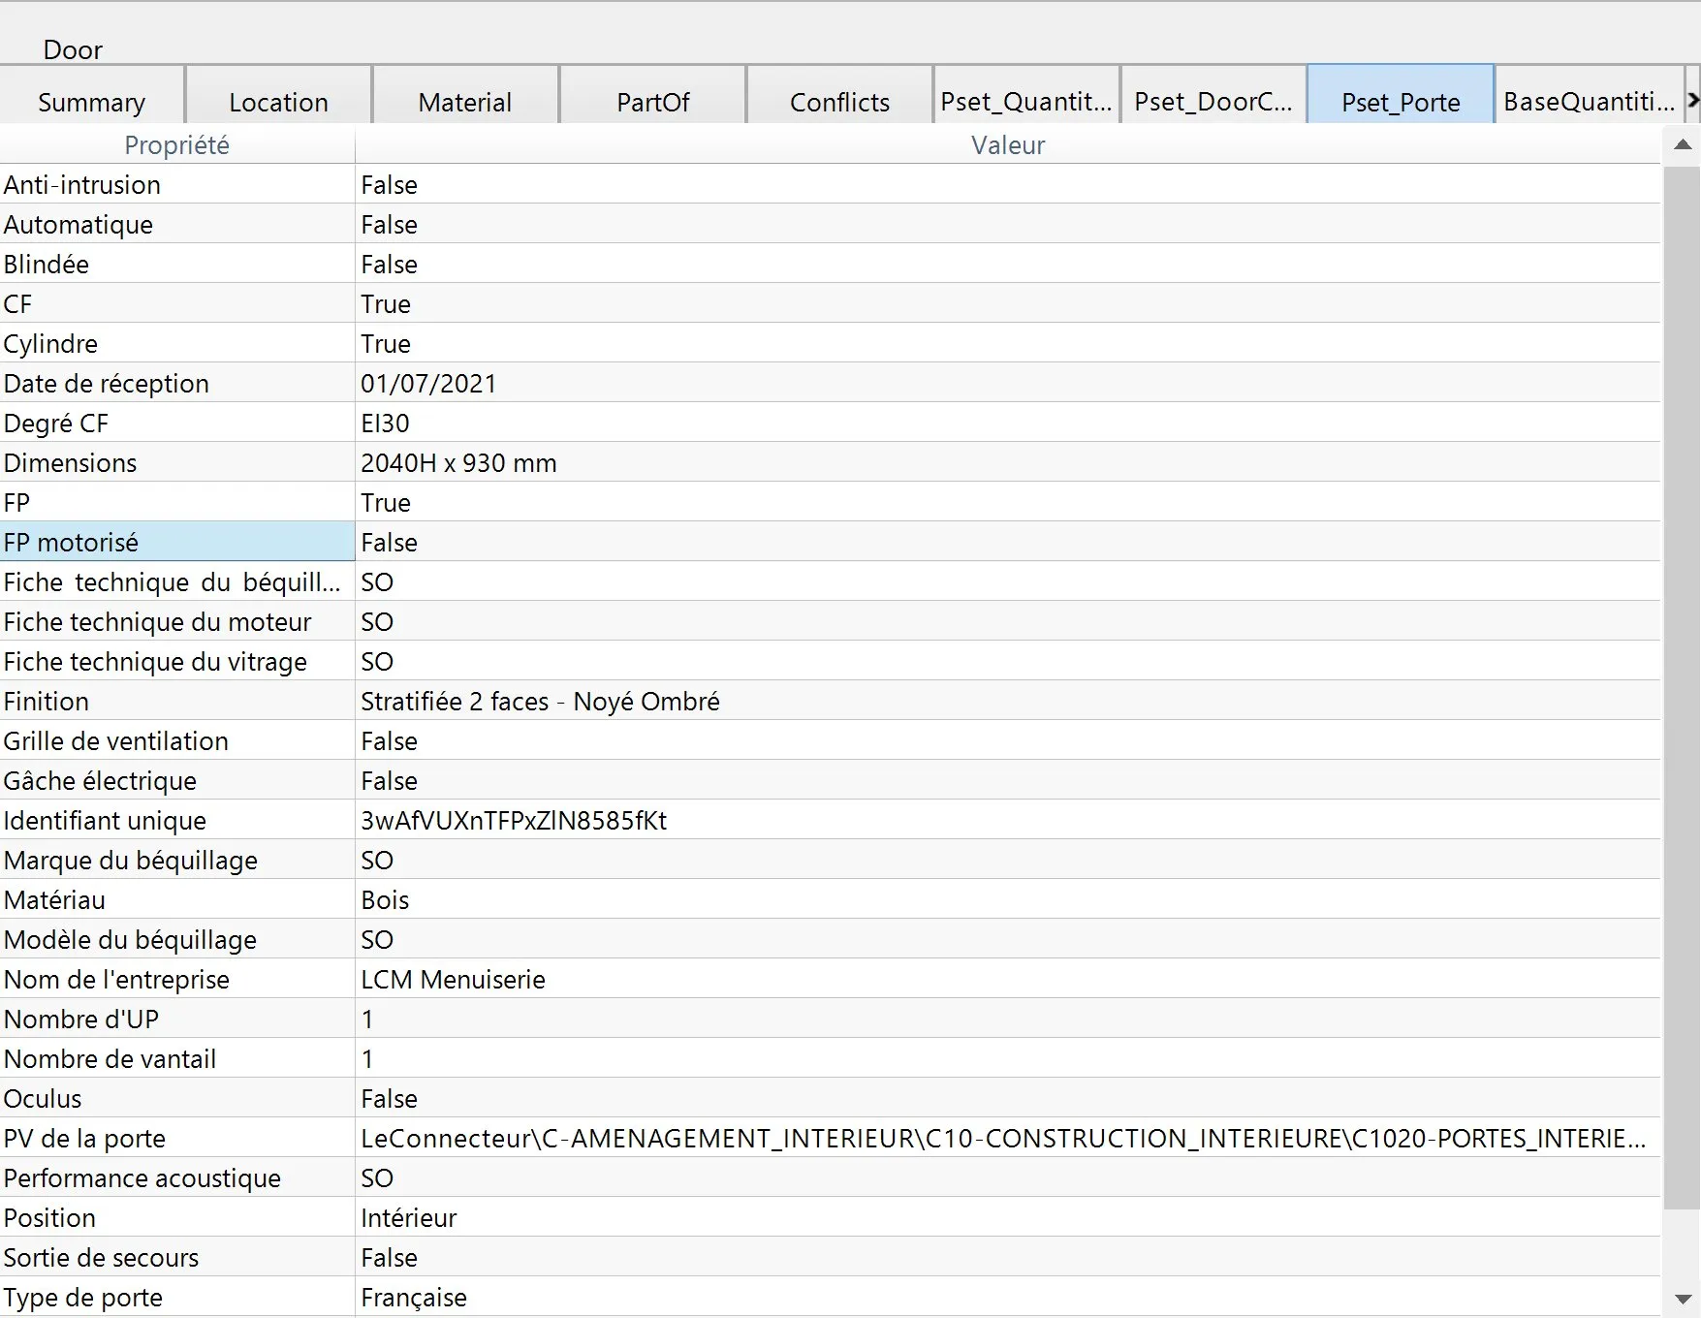Select the PartOf tab
This screenshot has height=1318, width=1701.
click(x=652, y=96)
